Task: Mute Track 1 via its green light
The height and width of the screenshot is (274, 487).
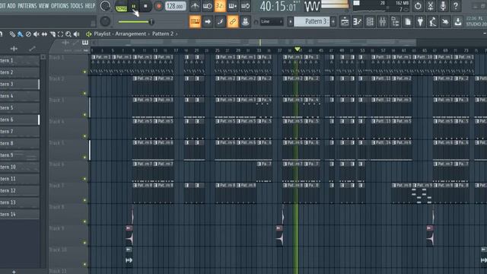Action: [84, 72]
